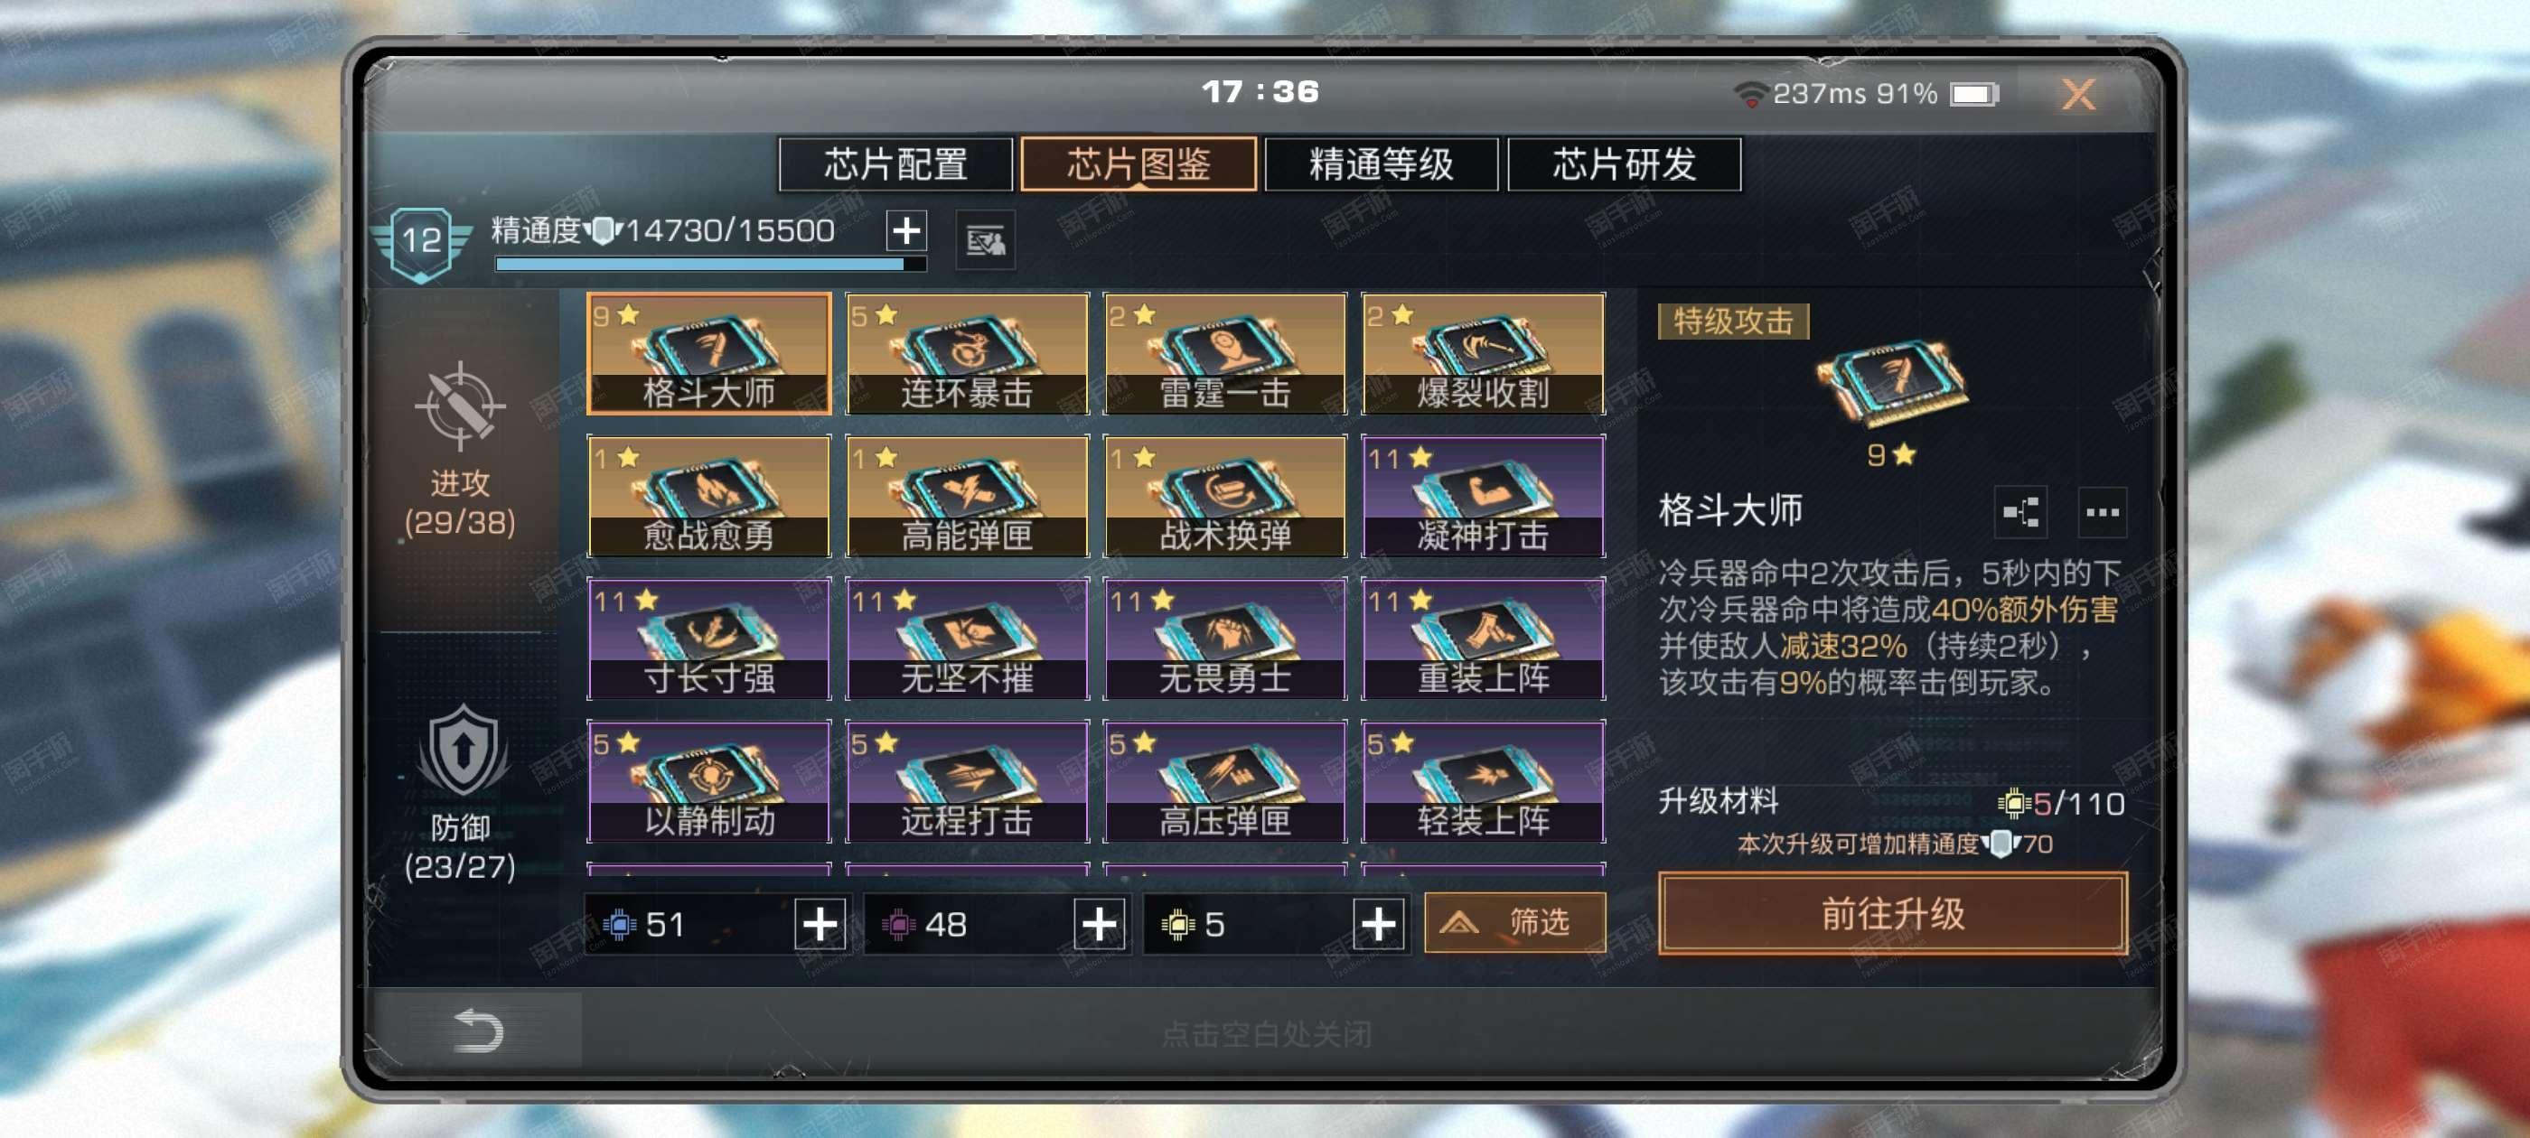
Task: Switch to the 芯片配置 tab
Action: point(895,164)
